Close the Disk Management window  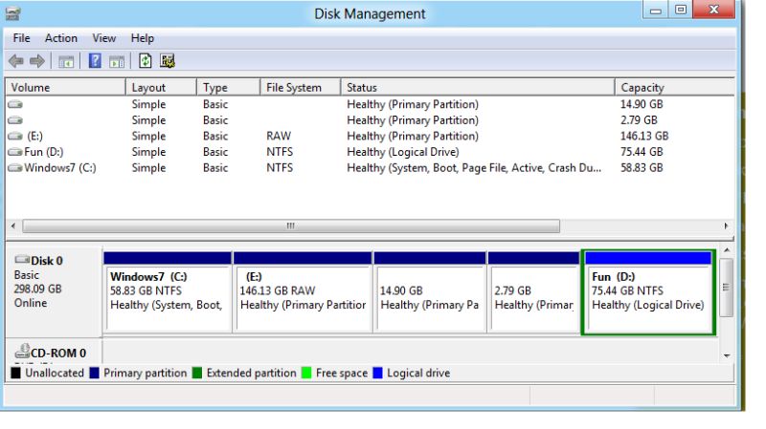[x=713, y=10]
